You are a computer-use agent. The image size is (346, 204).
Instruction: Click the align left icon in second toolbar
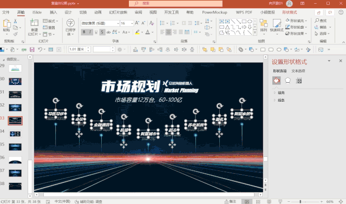[x=152, y=50]
